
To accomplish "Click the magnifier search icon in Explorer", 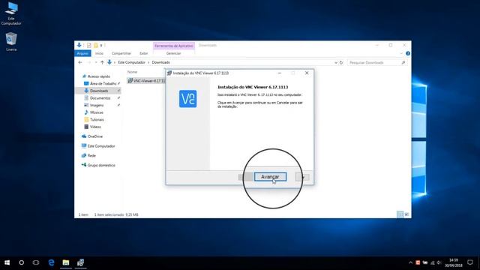I will click(403, 62).
